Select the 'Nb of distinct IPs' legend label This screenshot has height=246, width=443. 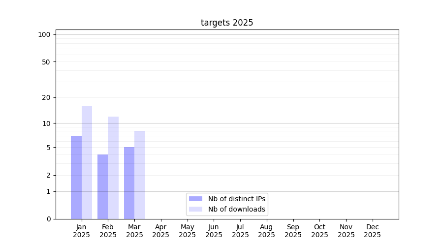[236, 199]
